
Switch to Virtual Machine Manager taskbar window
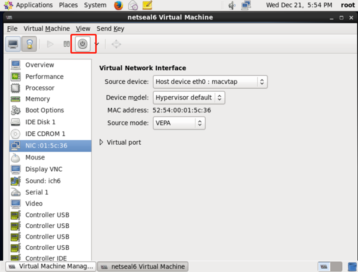(50, 266)
